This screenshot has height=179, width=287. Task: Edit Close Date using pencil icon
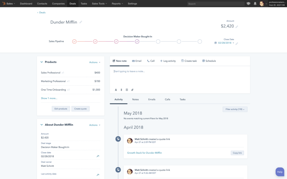click(x=237, y=44)
